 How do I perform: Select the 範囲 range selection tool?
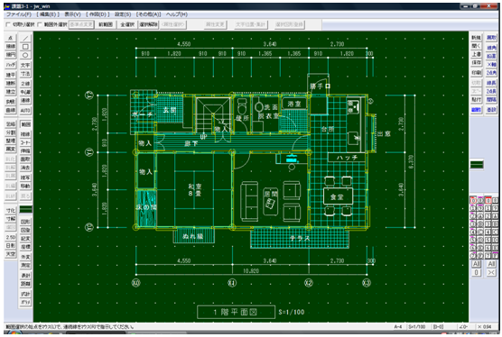tap(25, 124)
